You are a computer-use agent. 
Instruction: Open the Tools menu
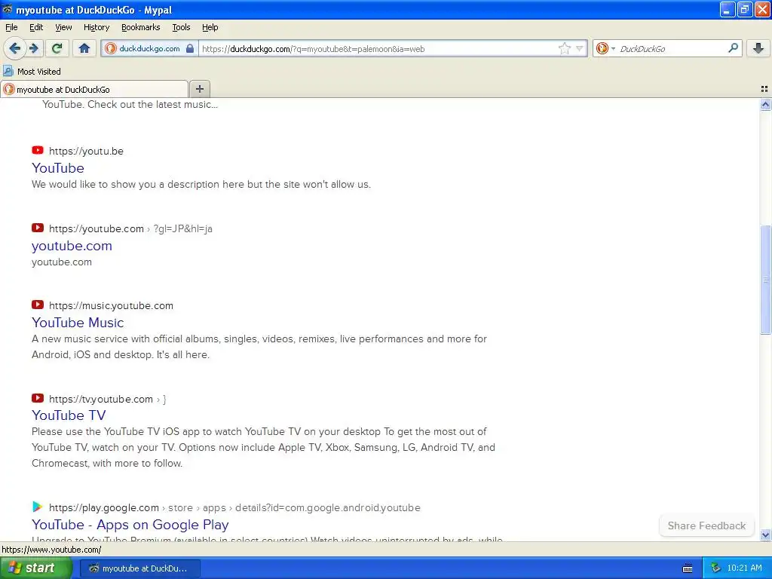(x=181, y=27)
